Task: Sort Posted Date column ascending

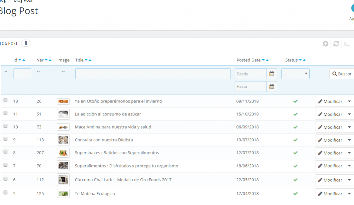Action: (x=267, y=60)
